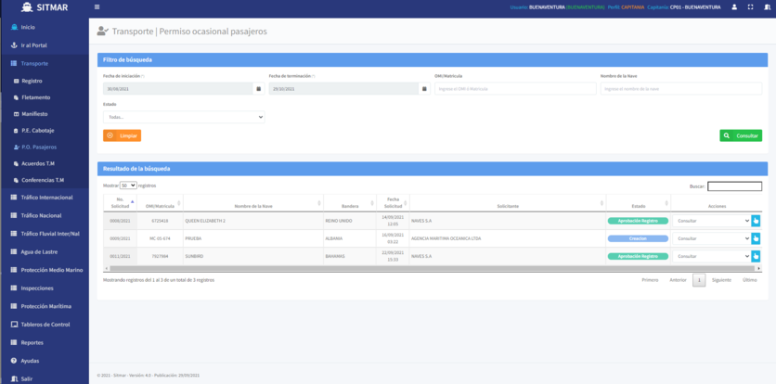Click the Inicio home icon in sidebar
This screenshot has width=776, height=384.
click(x=14, y=27)
